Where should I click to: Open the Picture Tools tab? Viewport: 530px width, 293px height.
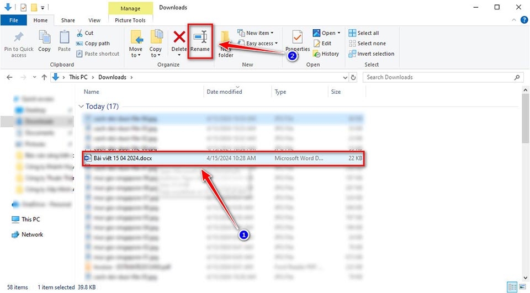pos(130,20)
